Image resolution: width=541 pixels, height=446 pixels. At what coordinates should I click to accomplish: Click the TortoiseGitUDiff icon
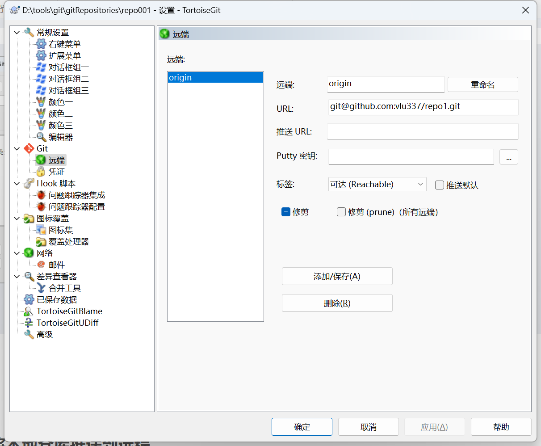[x=29, y=323]
